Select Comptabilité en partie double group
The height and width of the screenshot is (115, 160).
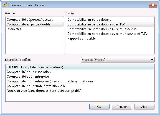35,24
